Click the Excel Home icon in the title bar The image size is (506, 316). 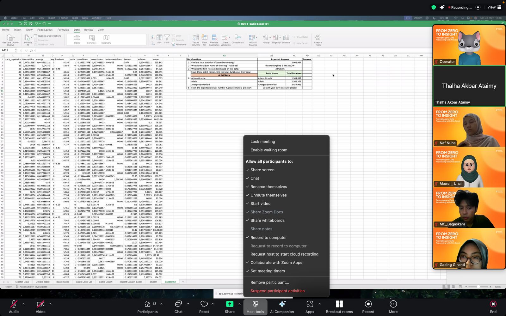pyautogui.click(x=20, y=24)
